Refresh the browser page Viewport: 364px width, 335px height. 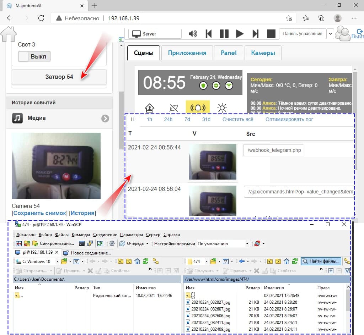point(41,18)
